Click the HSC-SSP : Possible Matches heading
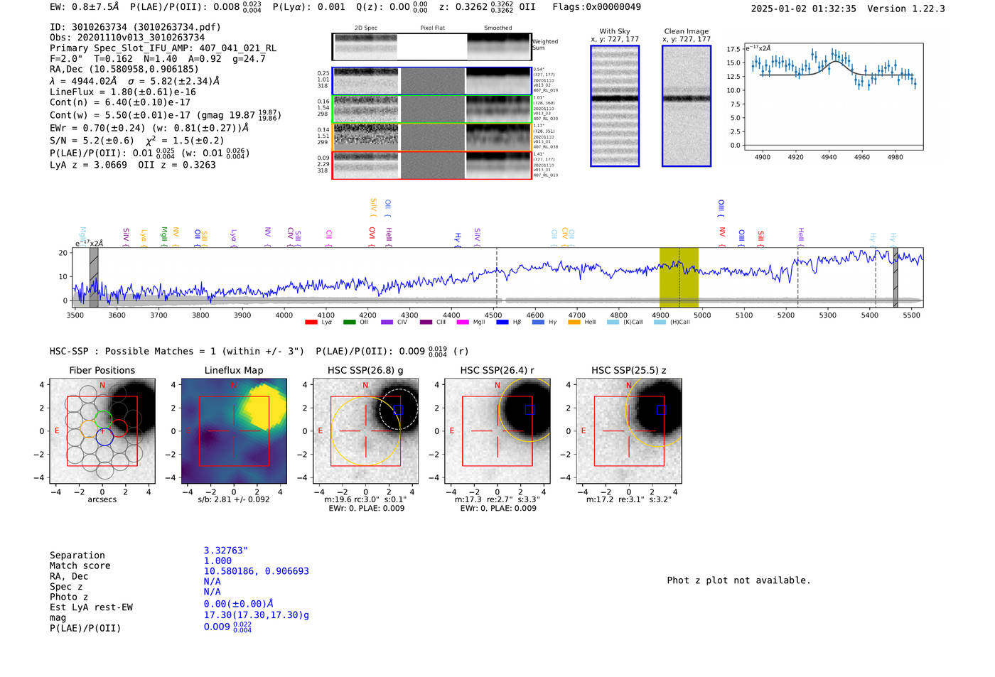 click(x=177, y=351)
